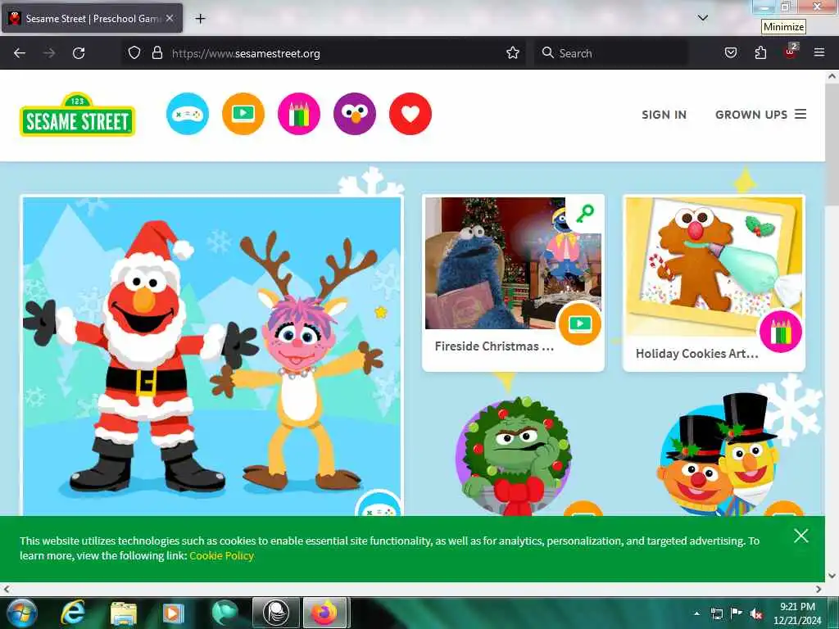Close the Sesame Street tab

point(170,18)
